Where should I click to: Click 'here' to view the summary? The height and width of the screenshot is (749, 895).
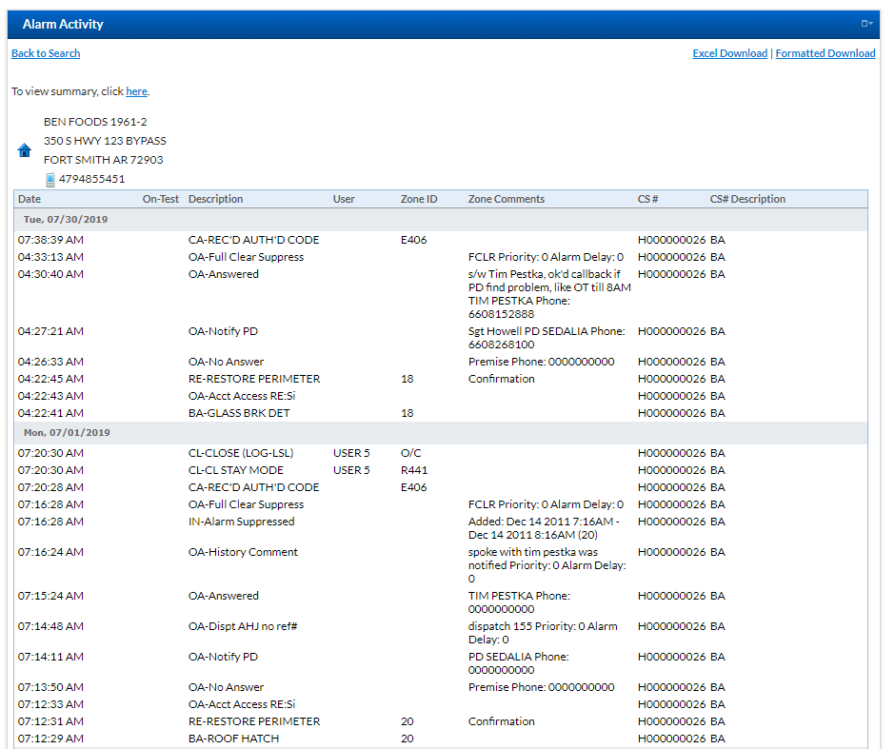(136, 90)
